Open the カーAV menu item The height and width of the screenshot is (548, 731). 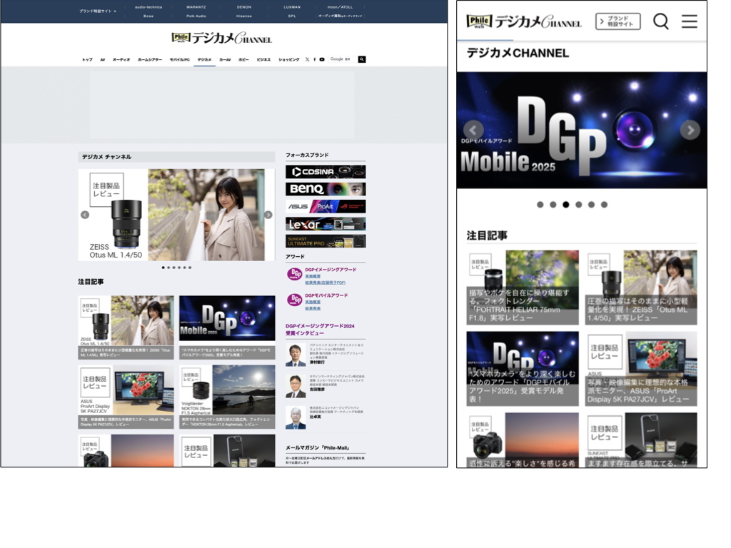coord(225,60)
